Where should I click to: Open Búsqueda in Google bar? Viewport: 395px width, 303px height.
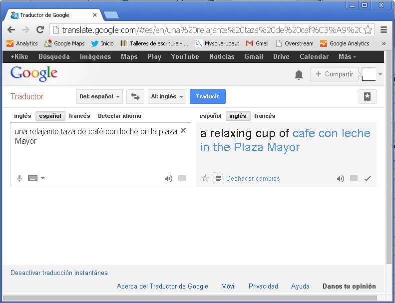[54, 57]
